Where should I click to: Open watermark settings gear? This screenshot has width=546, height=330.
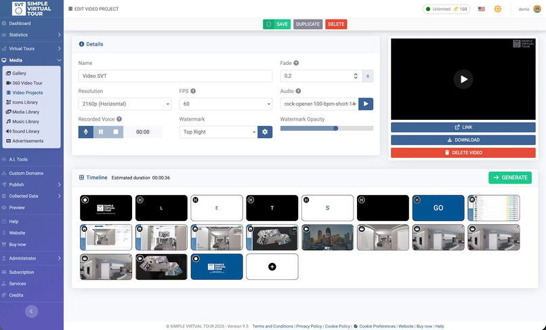point(265,132)
